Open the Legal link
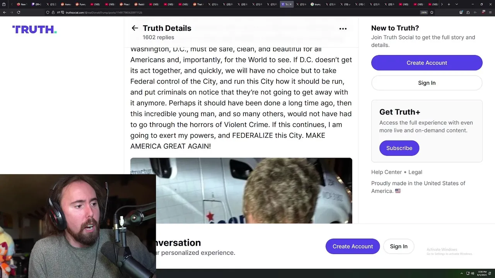The height and width of the screenshot is (278, 495). (x=415, y=172)
